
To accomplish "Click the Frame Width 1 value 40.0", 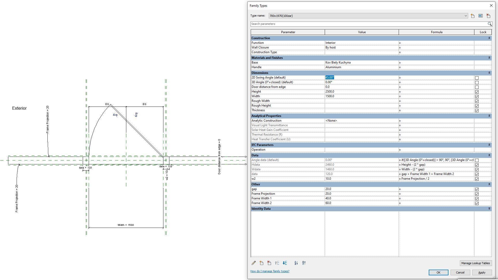I will 362,198.
